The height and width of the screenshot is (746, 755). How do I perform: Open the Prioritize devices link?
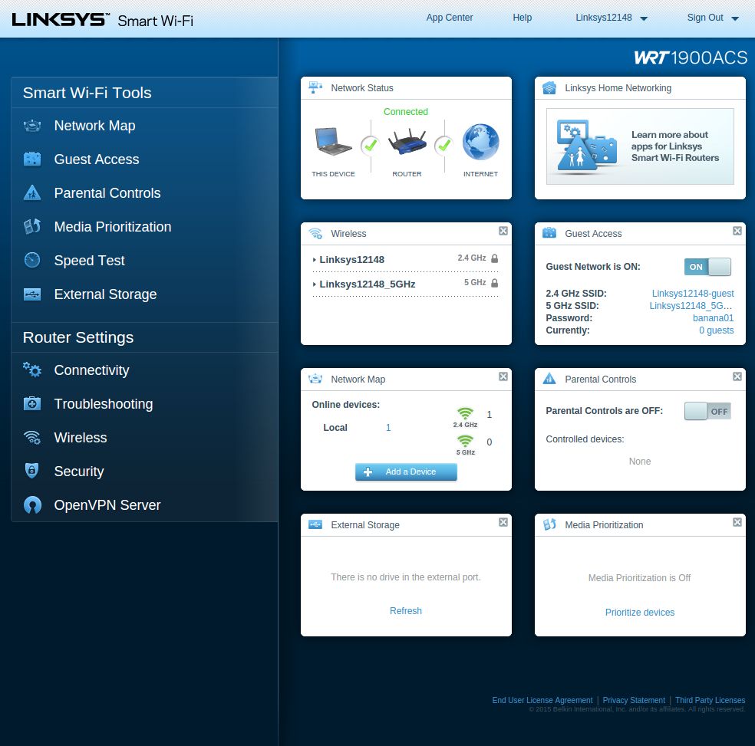coord(639,612)
